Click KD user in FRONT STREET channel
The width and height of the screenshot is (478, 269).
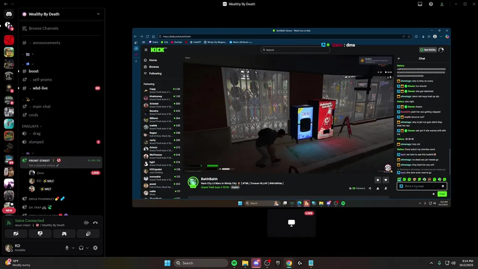(39, 181)
